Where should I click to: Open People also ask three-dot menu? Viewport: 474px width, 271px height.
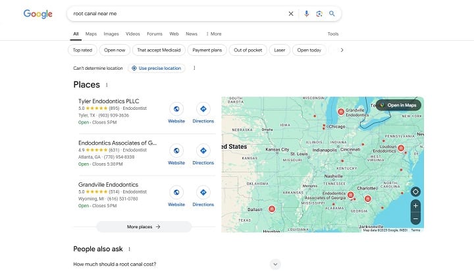pyautogui.click(x=130, y=249)
